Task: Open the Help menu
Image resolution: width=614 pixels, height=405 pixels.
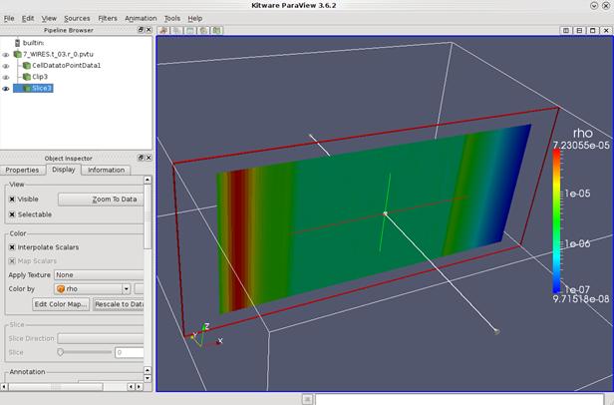Action: (194, 18)
